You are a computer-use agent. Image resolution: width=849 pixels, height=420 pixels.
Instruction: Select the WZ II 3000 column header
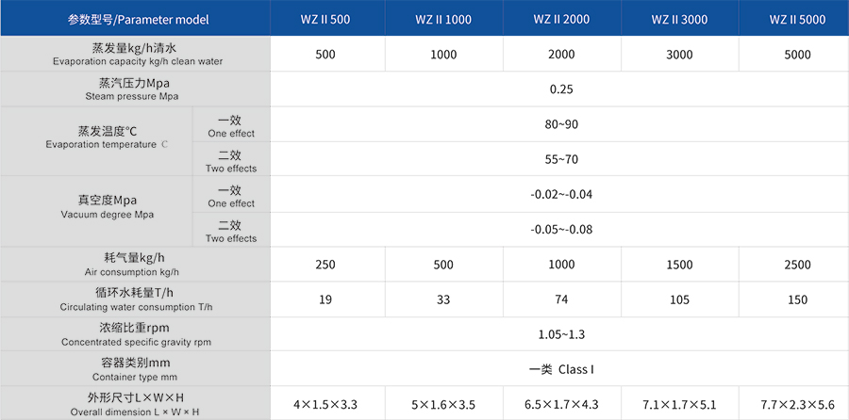[x=679, y=19]
